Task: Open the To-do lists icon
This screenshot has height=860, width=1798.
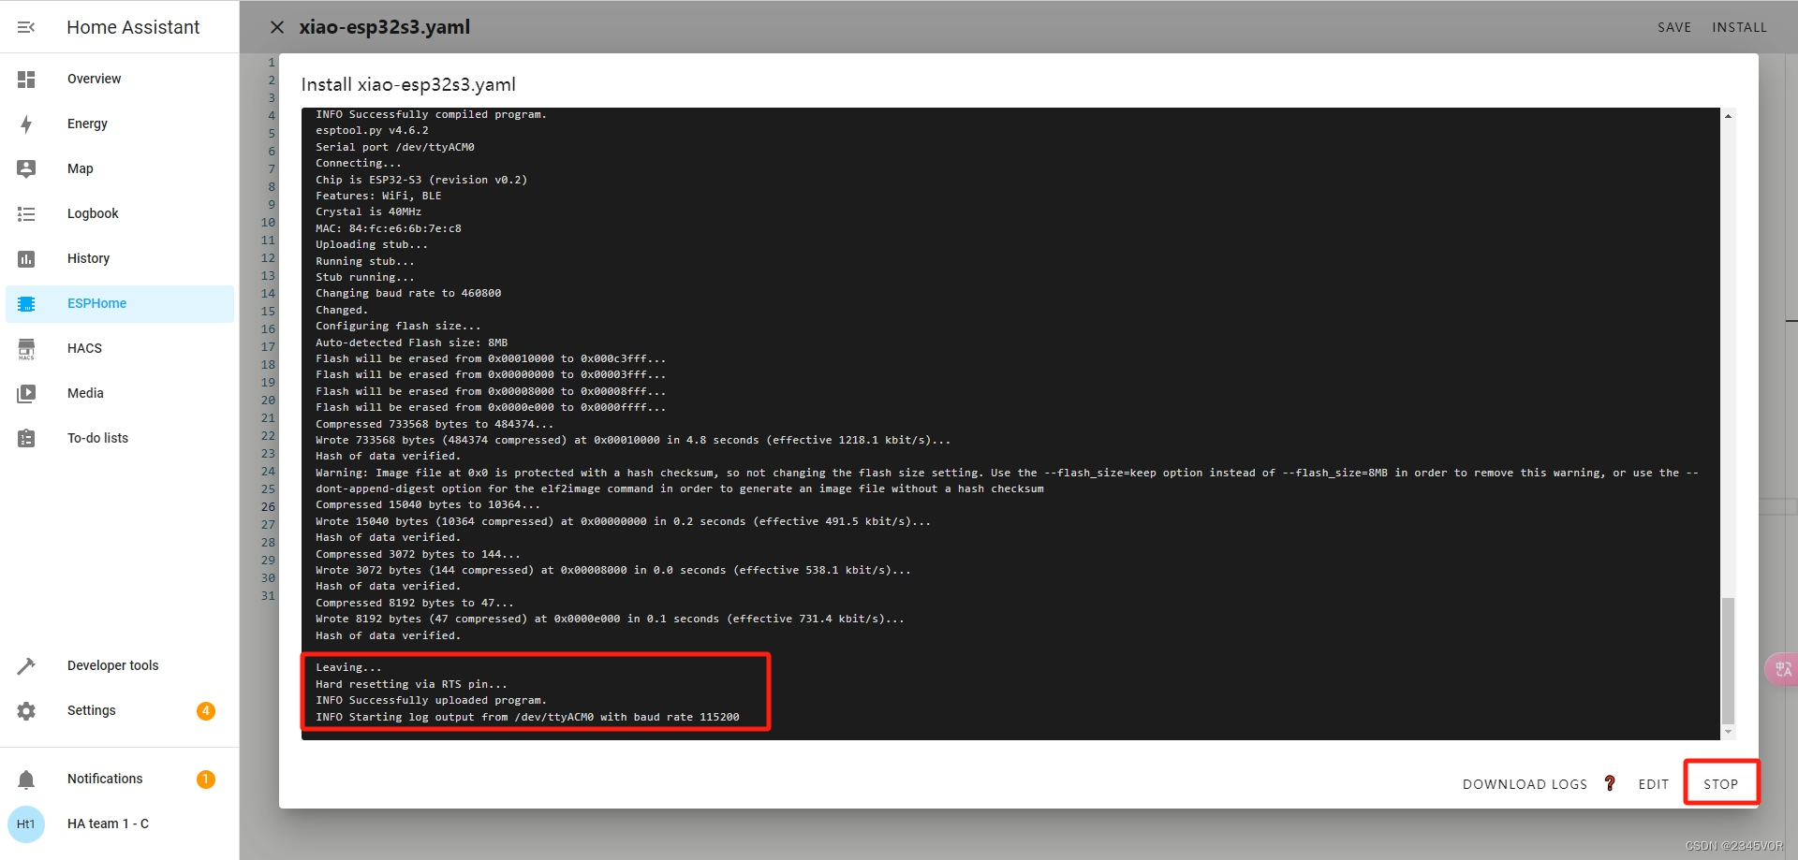Action: (26, 437)
